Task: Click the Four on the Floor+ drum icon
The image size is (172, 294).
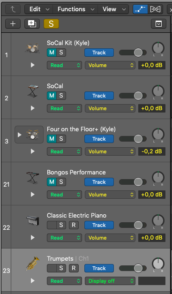Action: 33,135
